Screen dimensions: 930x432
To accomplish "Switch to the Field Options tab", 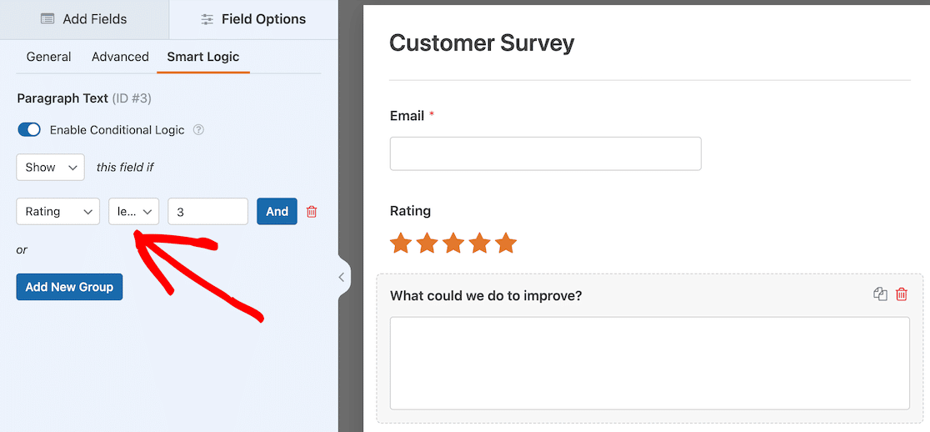I will click(253, 19).
